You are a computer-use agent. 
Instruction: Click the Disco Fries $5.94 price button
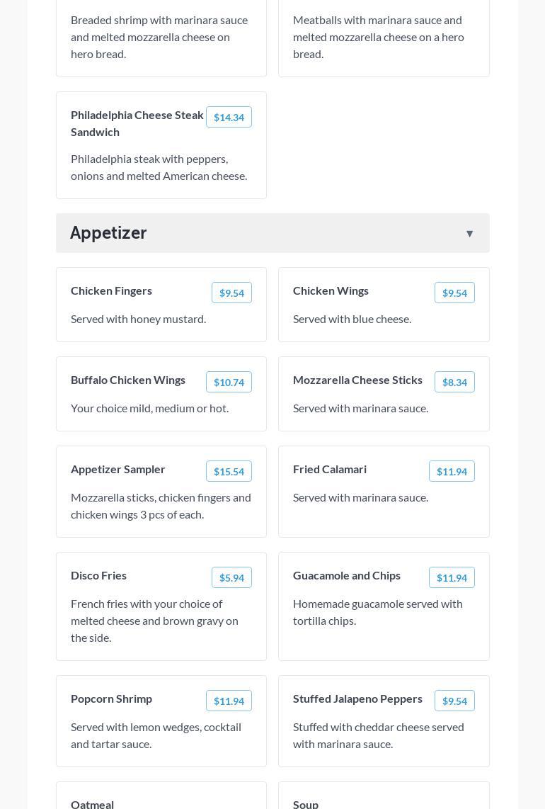pos(231,578)
